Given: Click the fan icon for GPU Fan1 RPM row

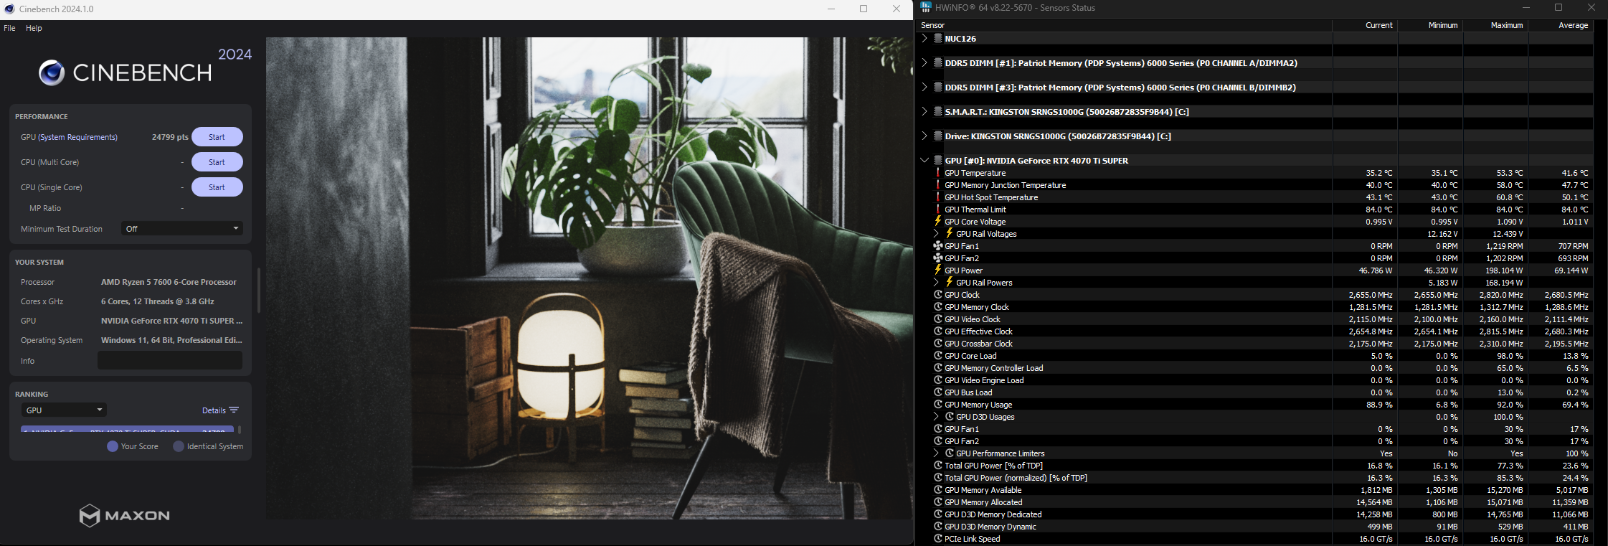Looking at the screenshot, I should [x=937, y=246].
